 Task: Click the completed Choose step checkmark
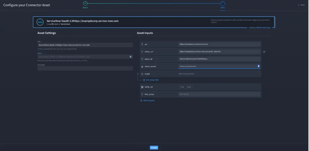point(85,3)
